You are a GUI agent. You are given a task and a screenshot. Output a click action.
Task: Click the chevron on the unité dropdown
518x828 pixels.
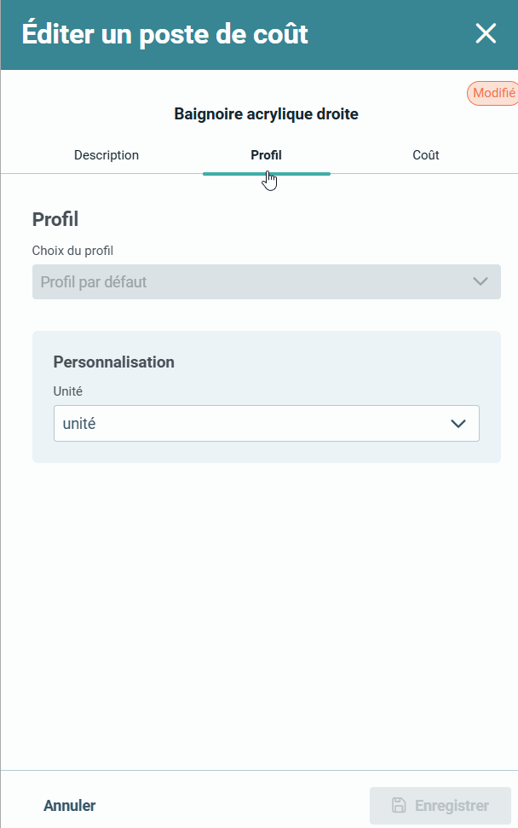[x=458, y=423]
